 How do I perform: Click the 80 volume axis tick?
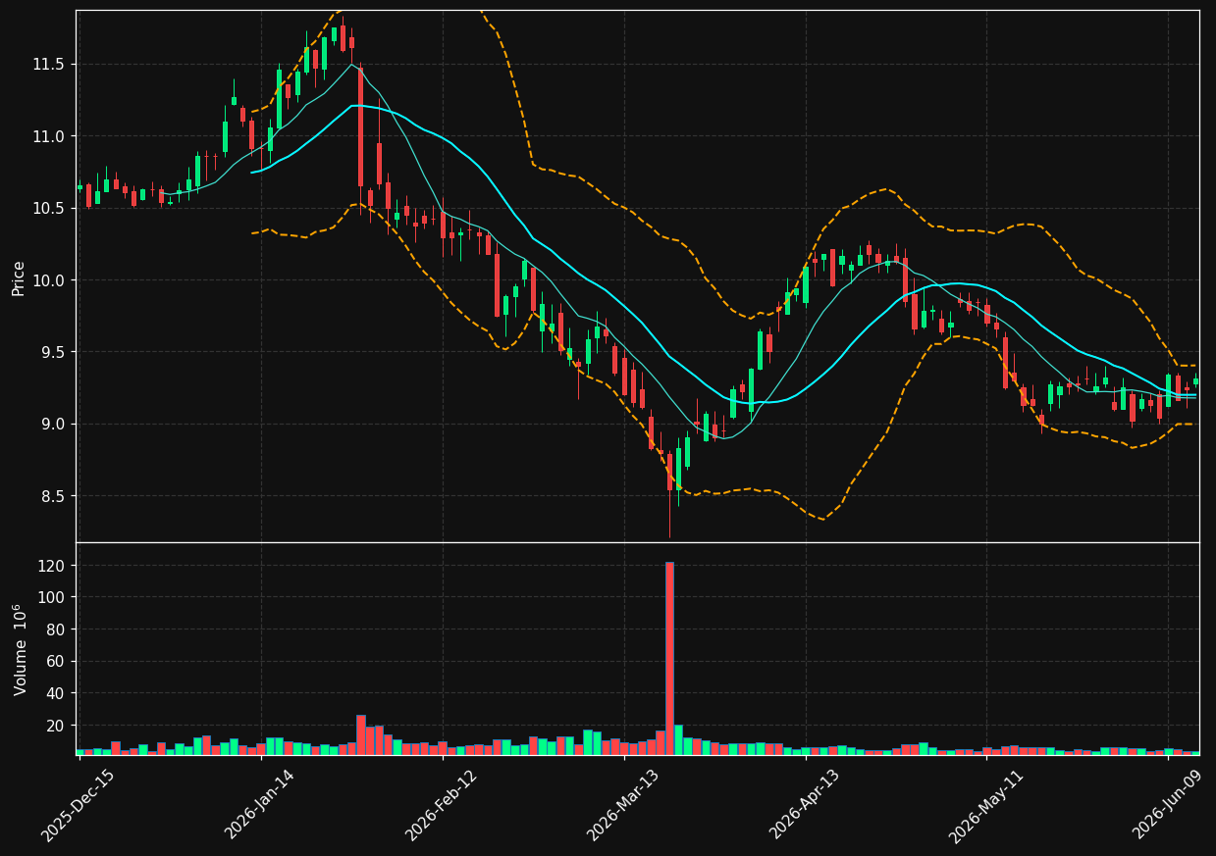pyautogui.click(x=56, y=629)
